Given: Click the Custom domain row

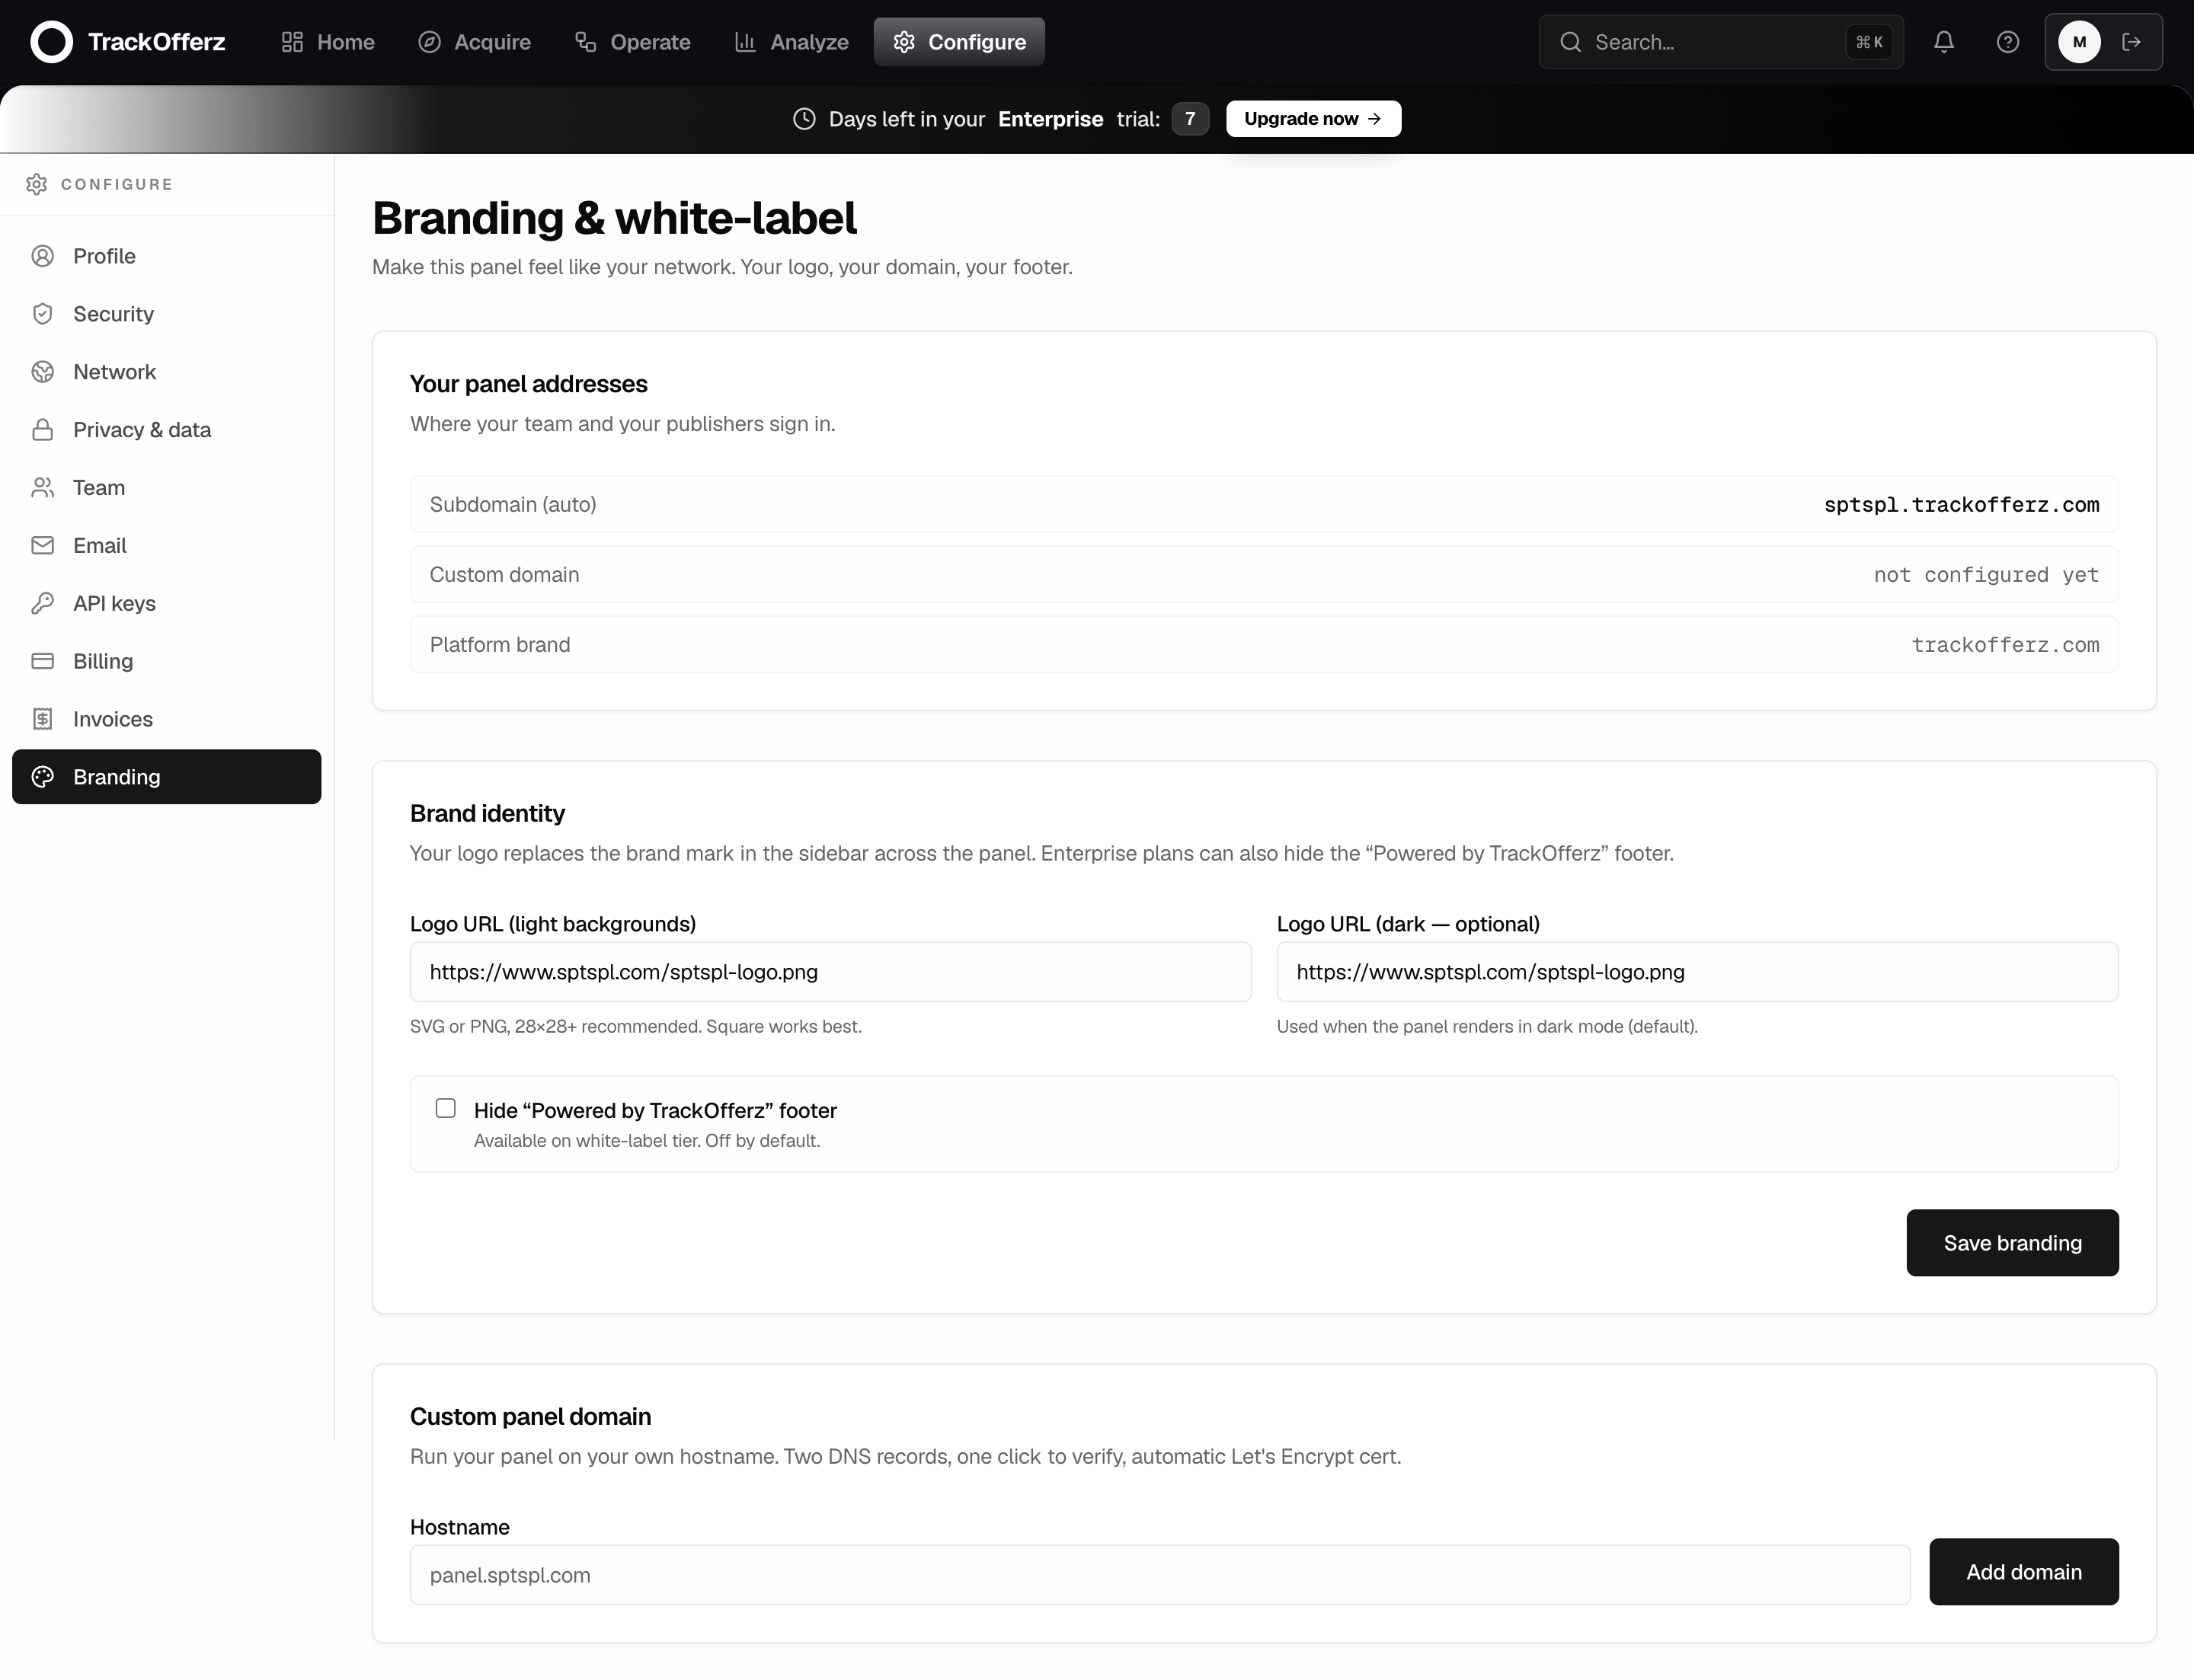Looking at the screenshot, I should [x=1264, y=575].
